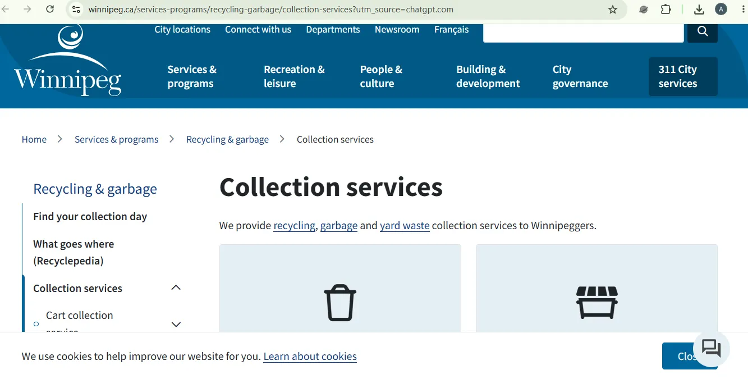Screen dimensions: 748x379
Task: Click the search magnifier button
Action: point(703,32)
